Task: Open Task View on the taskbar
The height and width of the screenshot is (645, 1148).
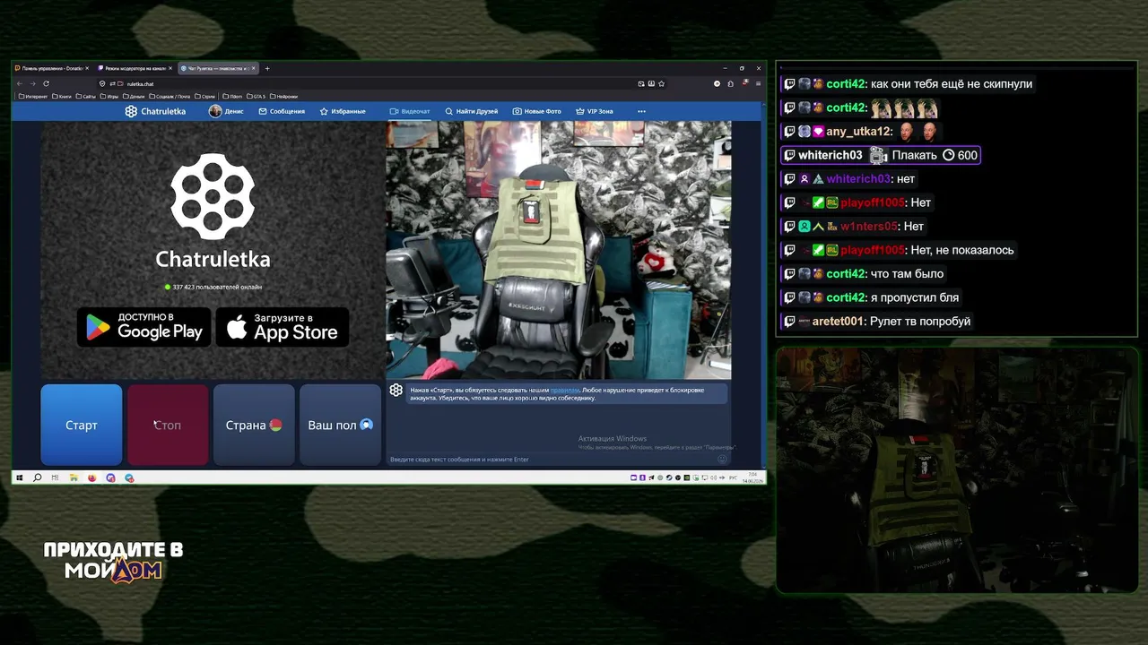Action: tap(55, 477)
